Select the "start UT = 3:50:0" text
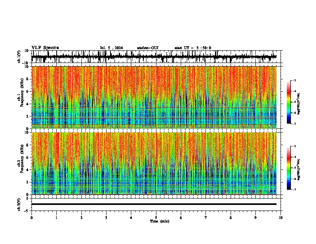Image resolution: width=316 pixels, height=244 pixels. pos(193,48)
